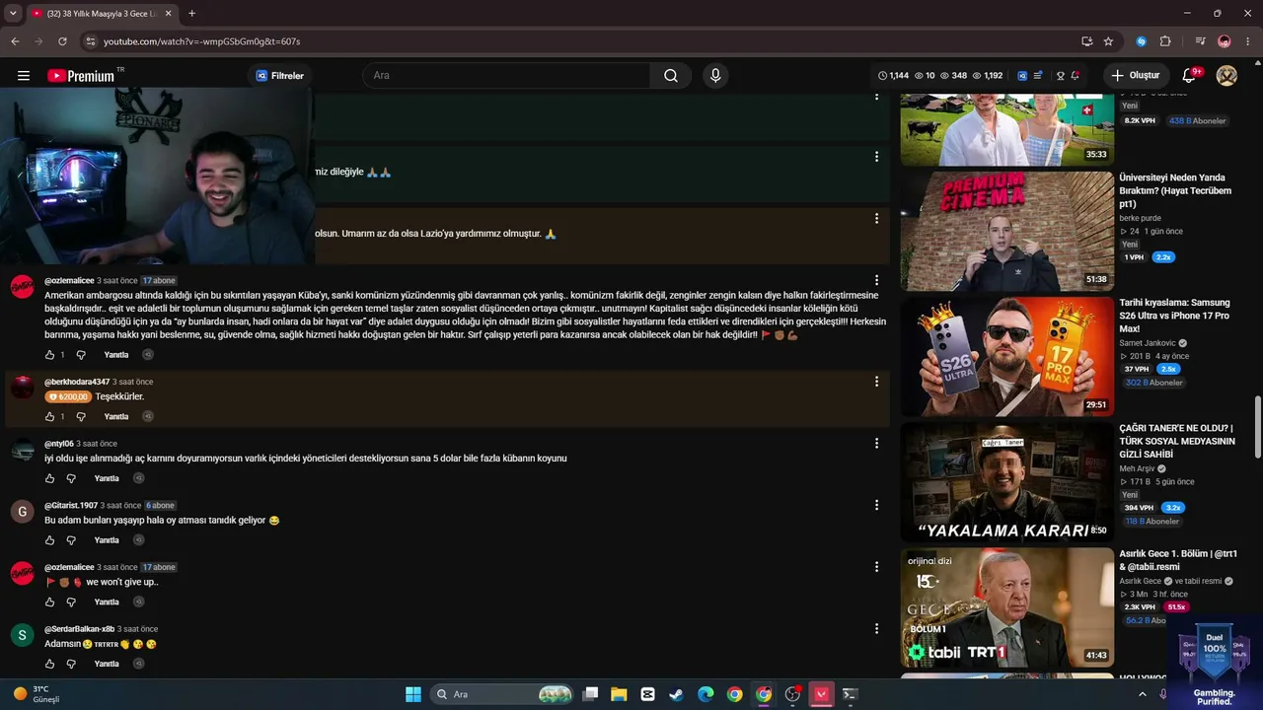This screenshot has height=710, width=1263.
Task: Open Task View from the taskbar
Action: click(590, 694)
